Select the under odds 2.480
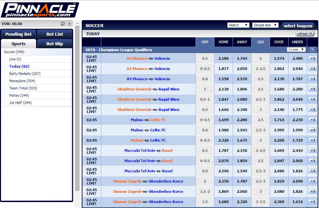 (297, 58)
